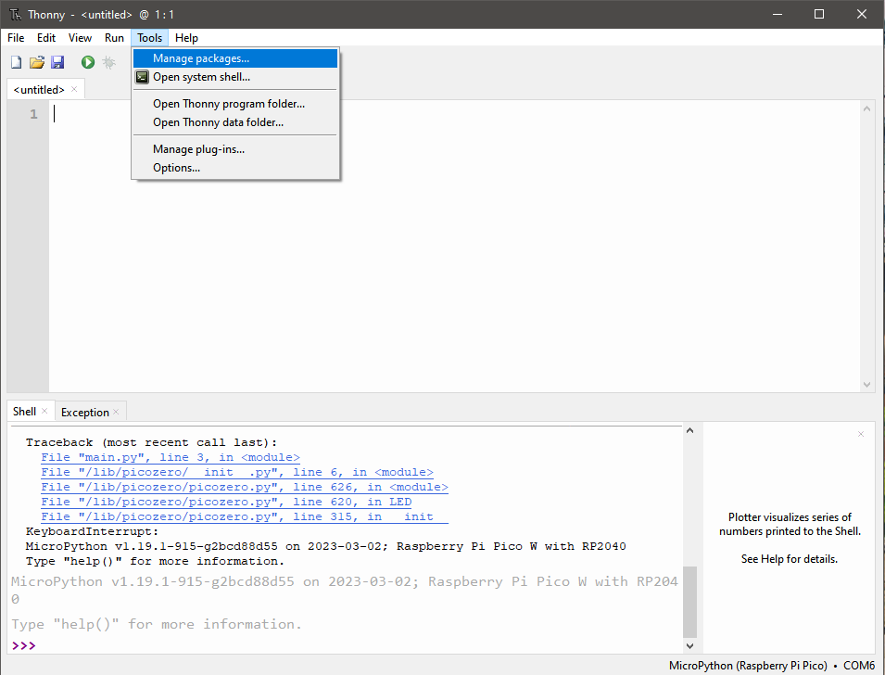Close the Plotter panel
The width and height of the screenshot is (885, 675).
point(860,434)
